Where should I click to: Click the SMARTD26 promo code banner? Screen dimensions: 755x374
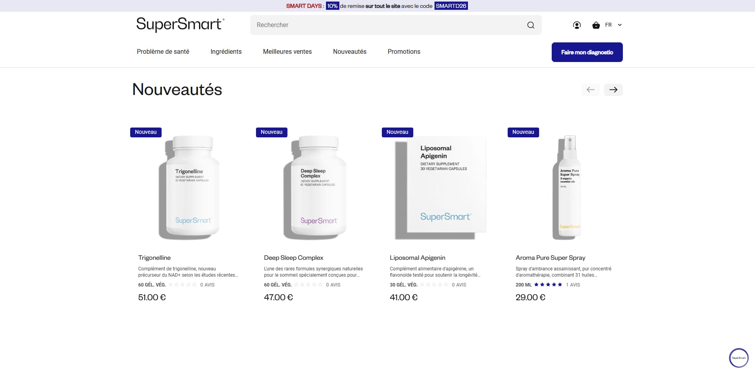pyautogui.click(x=451, y=6)
